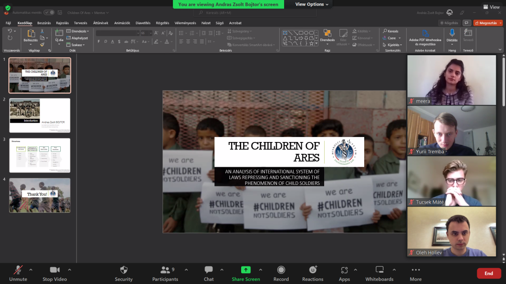506x284 pixels.
Task: Click the red End meeting button
Action: point(488,273)
